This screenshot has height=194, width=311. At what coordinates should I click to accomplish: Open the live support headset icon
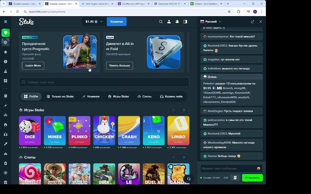click(x=189, y=179)
